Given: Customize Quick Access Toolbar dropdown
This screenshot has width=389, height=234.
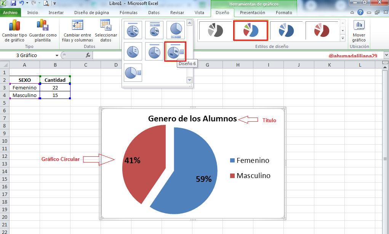Looking at the screenshot, I should [x=54, y=3].
